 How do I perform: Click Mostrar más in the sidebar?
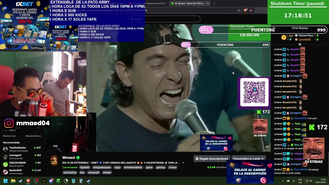(9, 136)
